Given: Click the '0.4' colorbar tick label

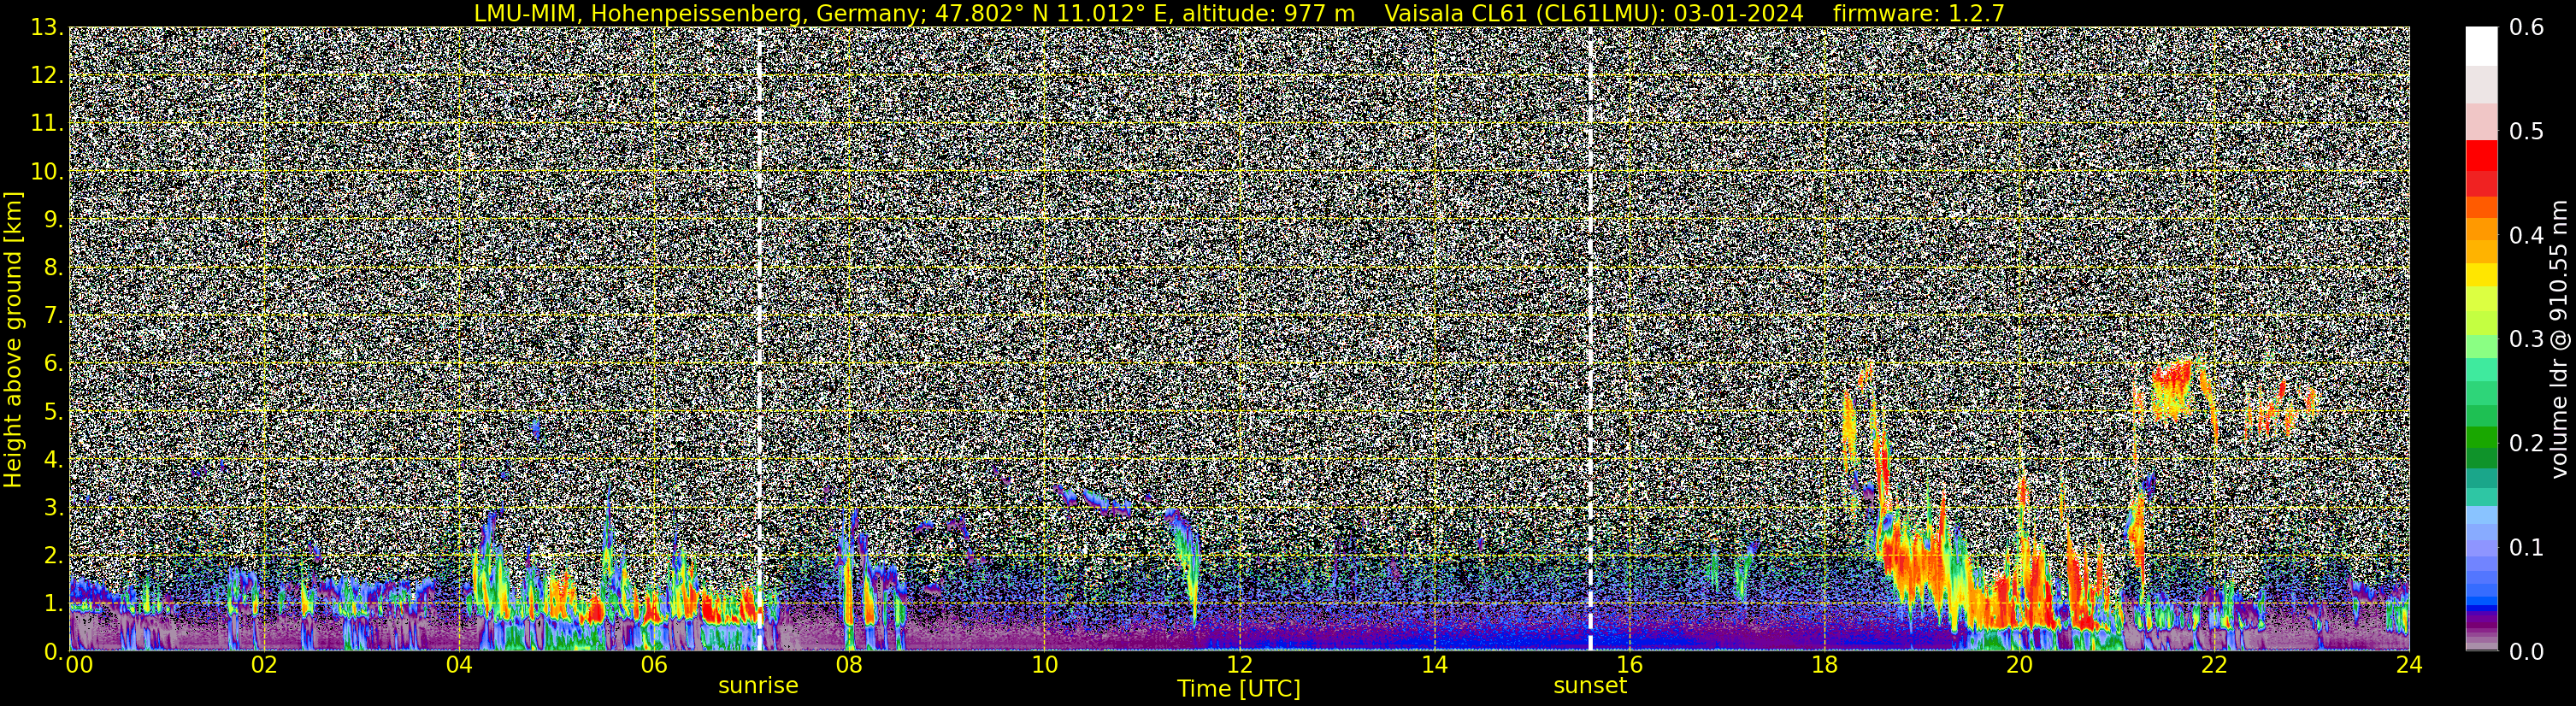Looking at the screenshot, I should 2527,236.
